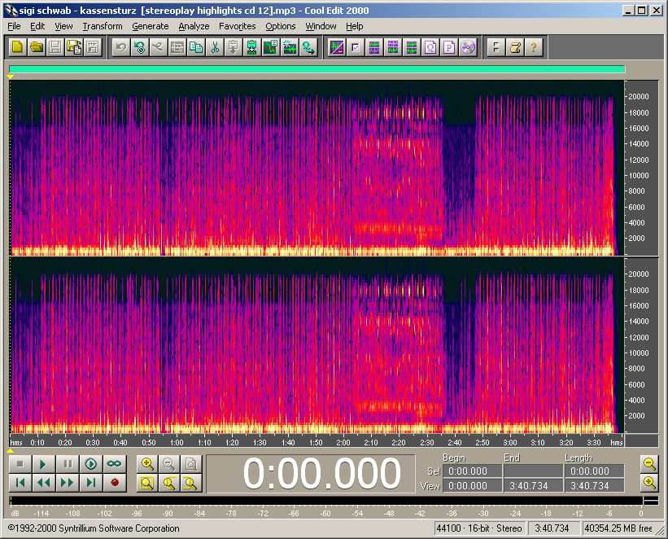Click the View End time field

(532, 485)
